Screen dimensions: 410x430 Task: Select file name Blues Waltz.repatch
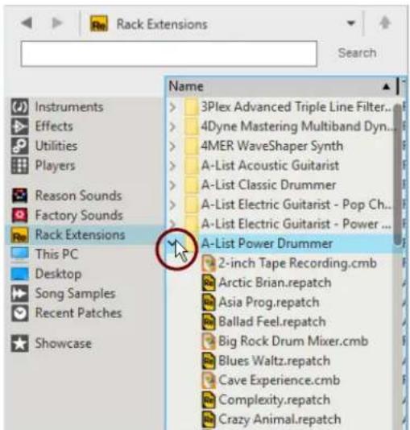[x=274, y=361]
